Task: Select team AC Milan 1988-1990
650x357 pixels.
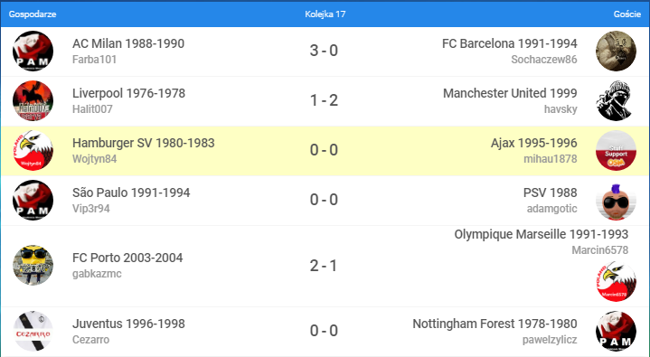Action: pos(128,43)
